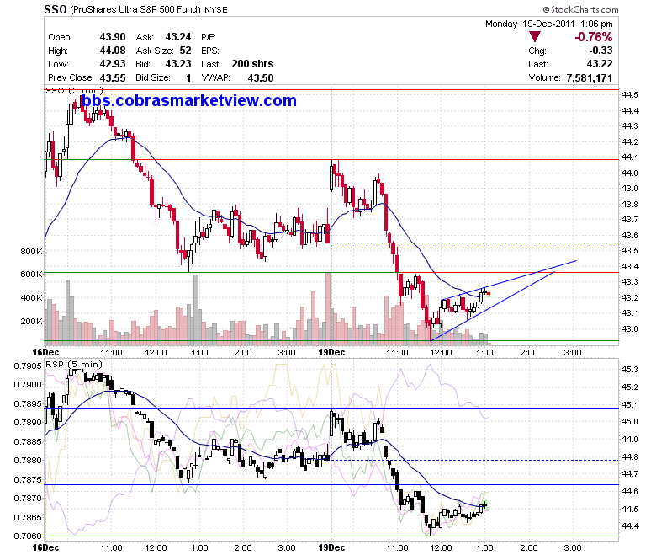Click the EPS label
The image size is (656, 555).
coord(210,51)
